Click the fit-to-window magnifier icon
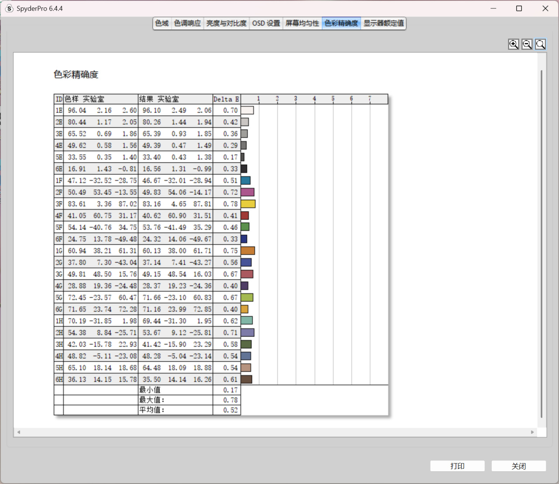Screen dimensions: 559x484 tap(541, 44)
